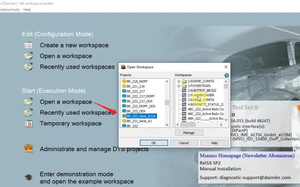Select project BR_222_Serie_AJ14
The width and height of the screenshot is (300, 187).
click(141, 116)
